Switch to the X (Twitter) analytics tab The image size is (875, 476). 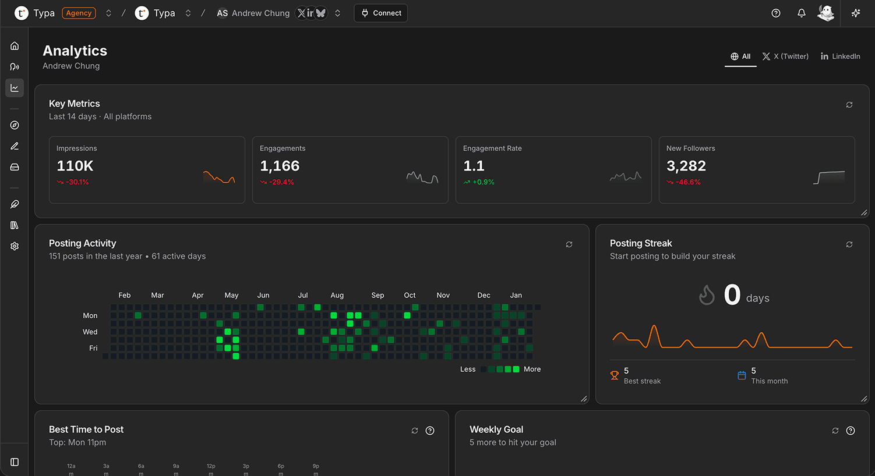coord(785,56)
